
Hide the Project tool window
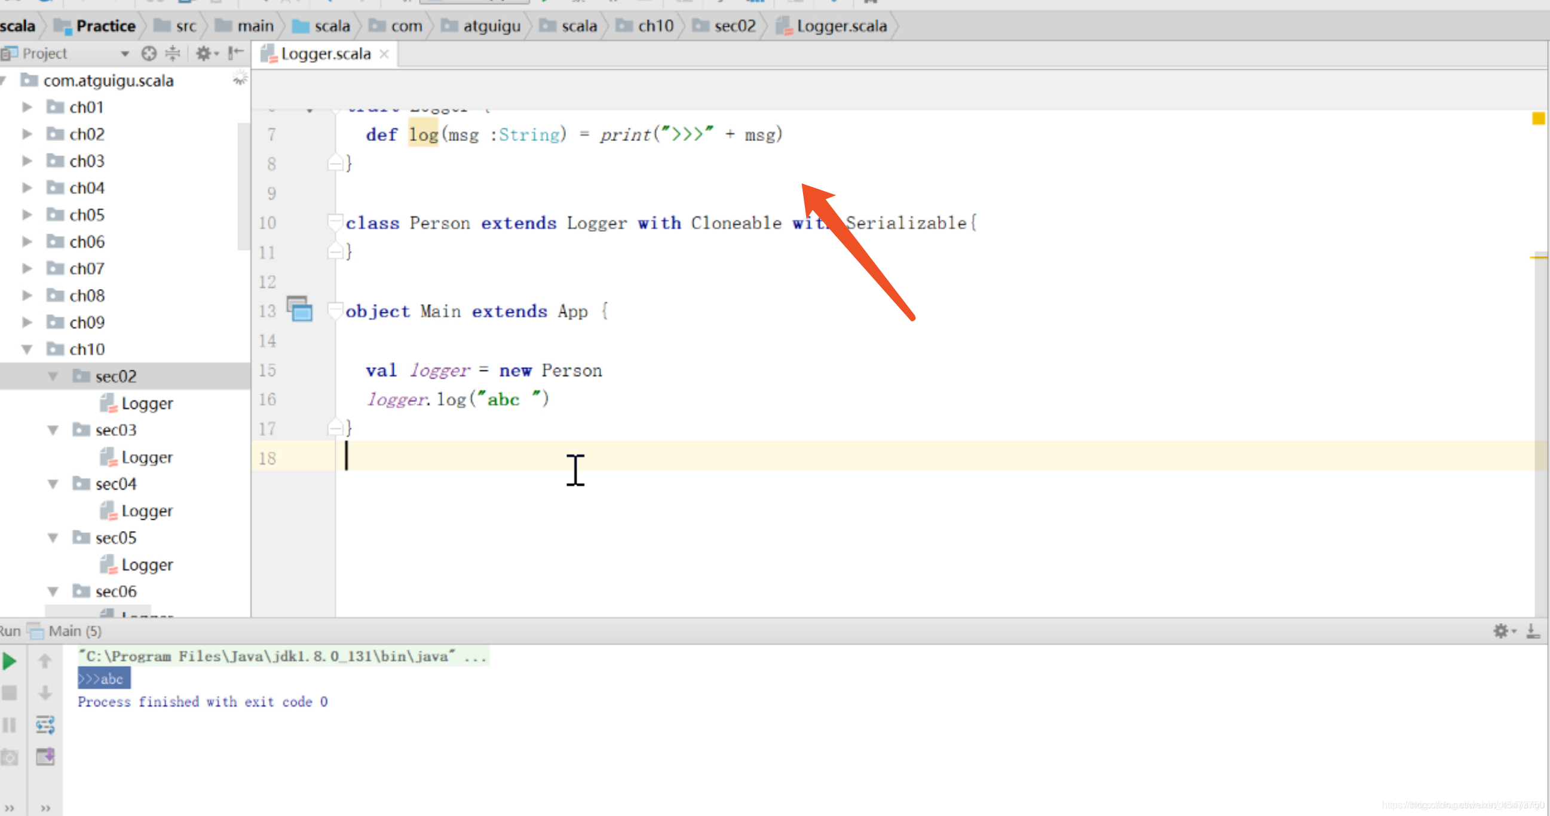(235, 54)
